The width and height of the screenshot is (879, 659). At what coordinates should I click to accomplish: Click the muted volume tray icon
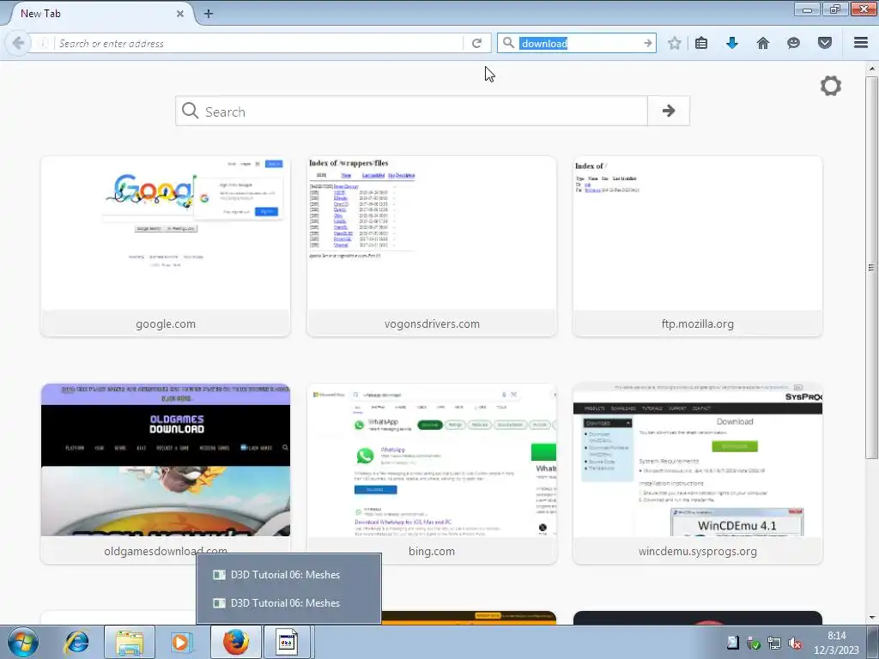794,644
